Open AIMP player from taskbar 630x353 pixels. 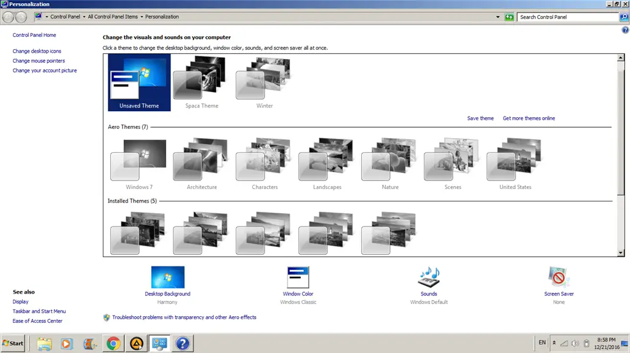137,344
